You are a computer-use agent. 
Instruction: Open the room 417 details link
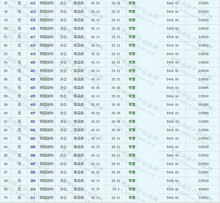33,37
